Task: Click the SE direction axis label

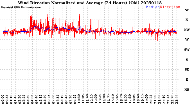Action: coord(187,70)
